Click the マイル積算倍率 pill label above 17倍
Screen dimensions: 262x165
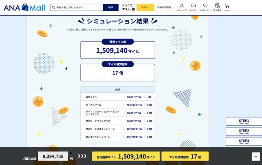coord(118,64)
